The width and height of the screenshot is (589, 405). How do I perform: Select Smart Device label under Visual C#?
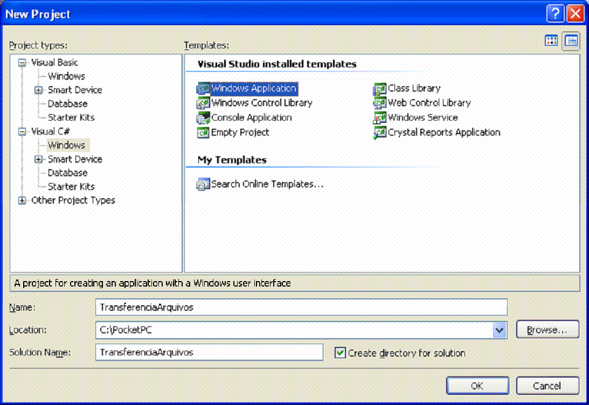coord(75,159)
